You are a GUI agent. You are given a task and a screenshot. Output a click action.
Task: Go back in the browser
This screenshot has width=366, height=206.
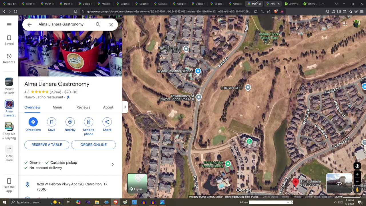[x=4, y=11]
